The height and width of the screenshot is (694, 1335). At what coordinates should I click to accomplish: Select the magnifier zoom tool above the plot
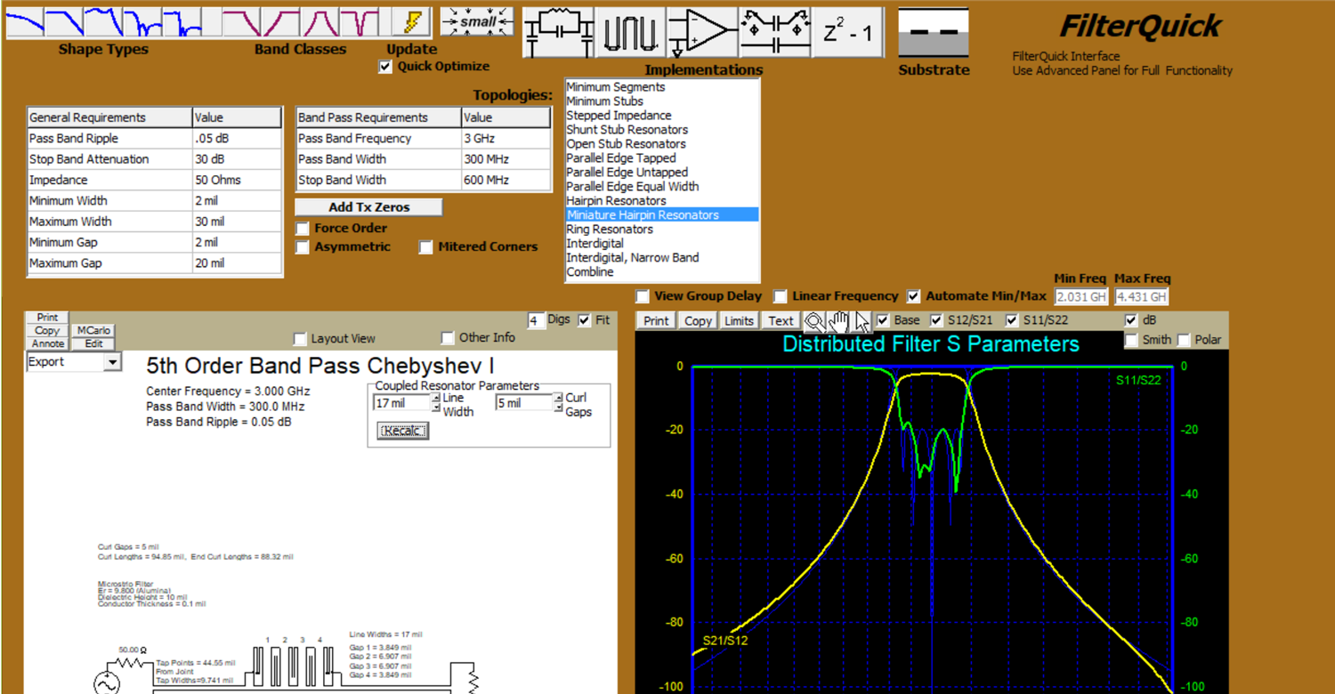814,320
